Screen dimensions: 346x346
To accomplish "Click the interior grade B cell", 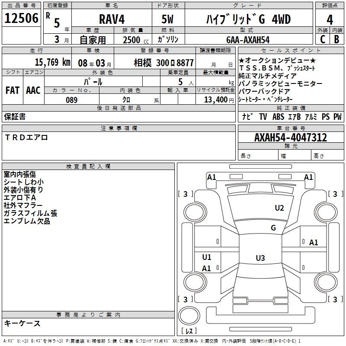I will pos(336,39).
